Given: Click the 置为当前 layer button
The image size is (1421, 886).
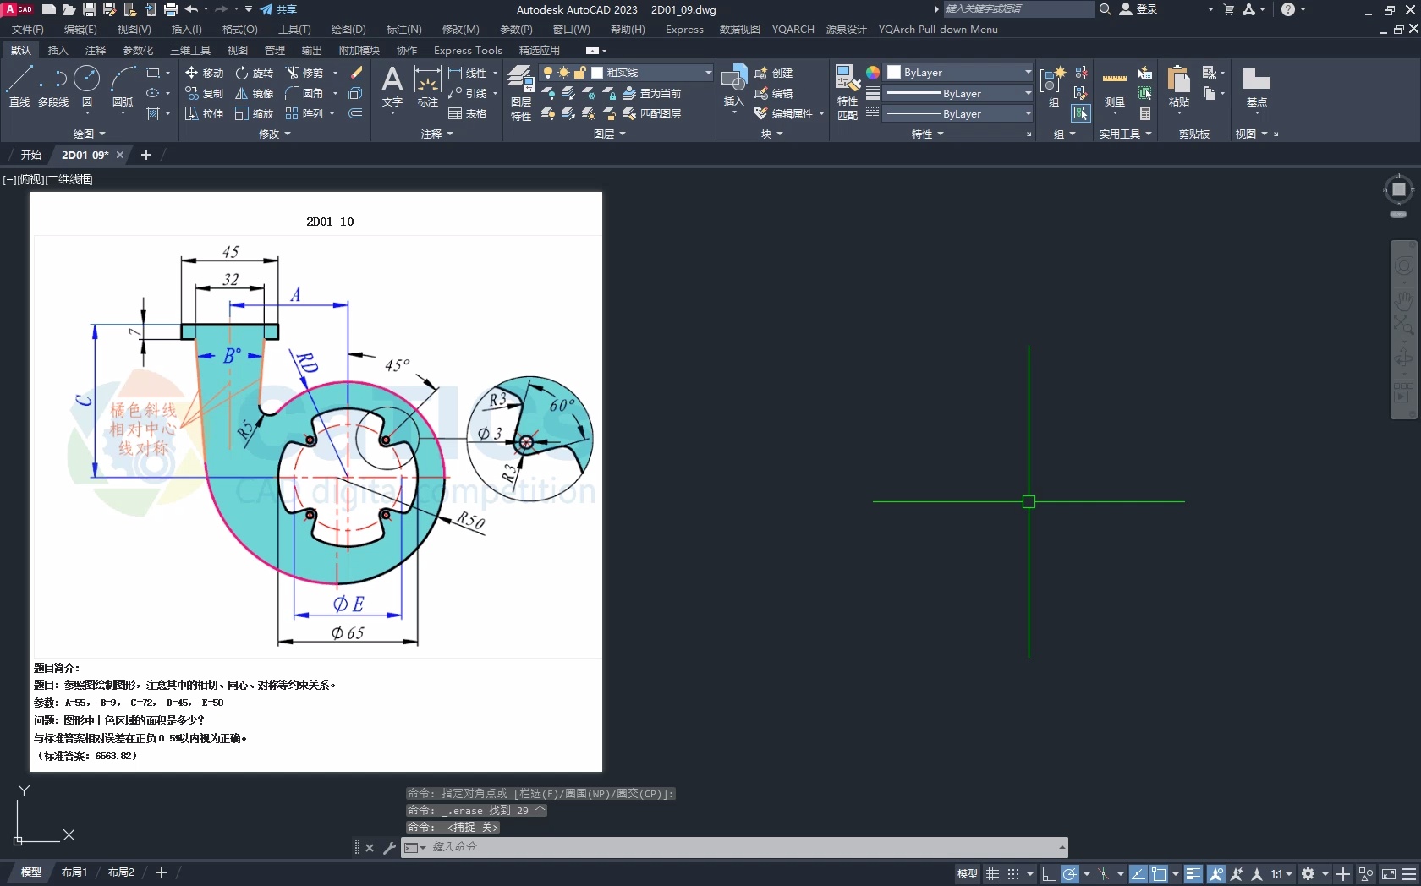Looking at the screenshot, I should pos(652,93).
